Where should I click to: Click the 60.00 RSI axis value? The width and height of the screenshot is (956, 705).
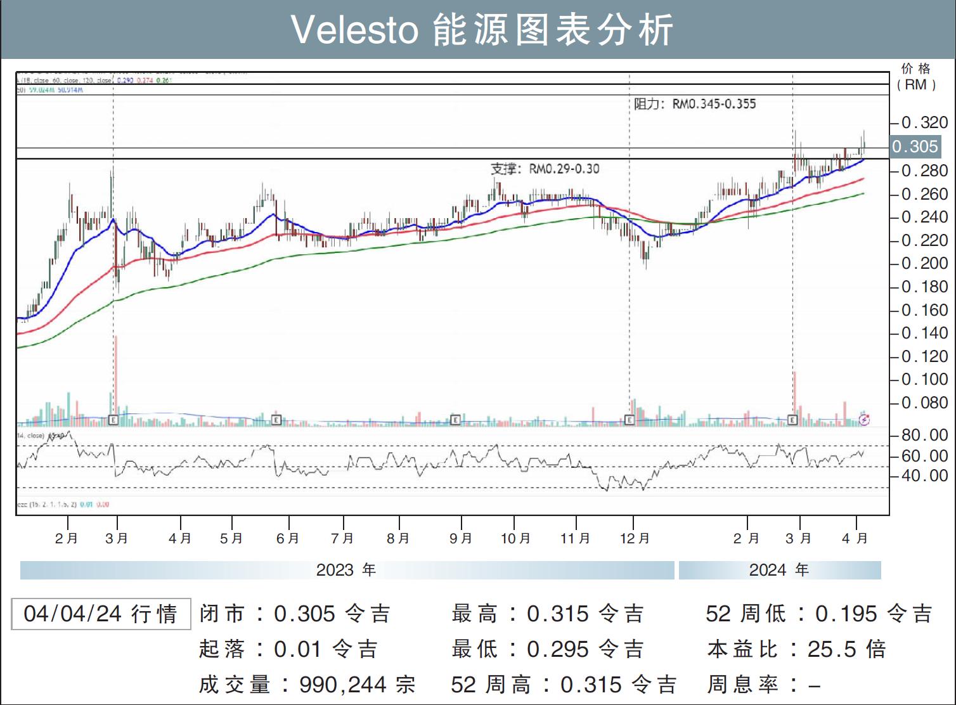(925, 456)
